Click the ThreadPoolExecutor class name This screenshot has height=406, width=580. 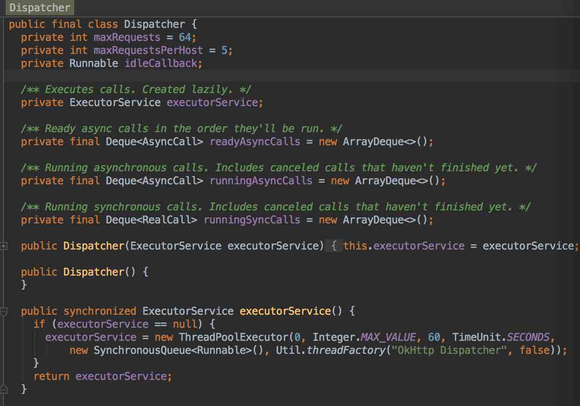[234, 337]
